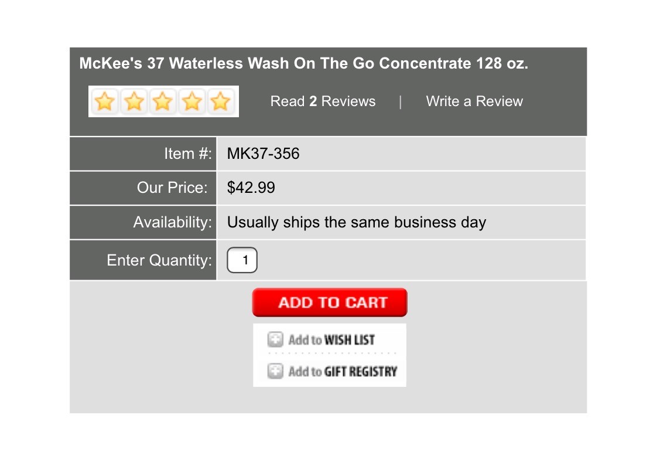Click the plus icon beside Gift Registry

(x=275, y=371)
